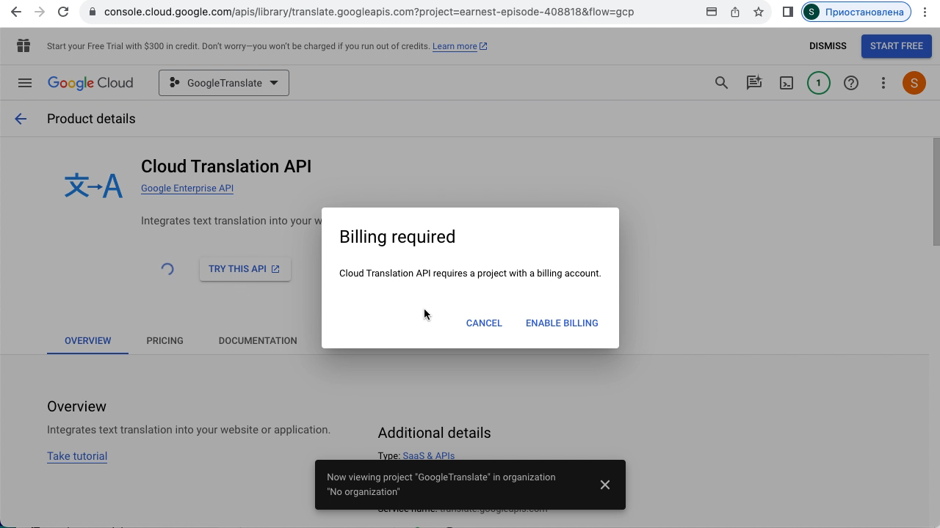
Task: Cancel the Billing required dialog
Action: tap(484, 323)
